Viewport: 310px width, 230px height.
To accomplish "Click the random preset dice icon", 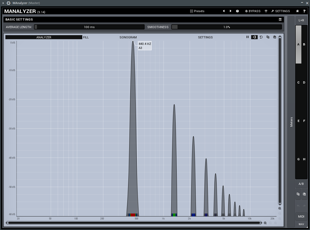I will 237,11.
